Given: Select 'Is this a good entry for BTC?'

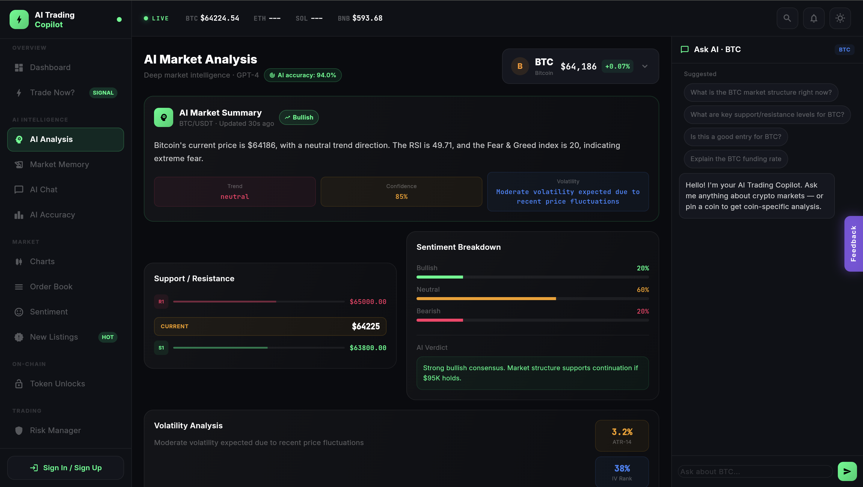Looking at the screenshot, I should click(x=735, y=137).
